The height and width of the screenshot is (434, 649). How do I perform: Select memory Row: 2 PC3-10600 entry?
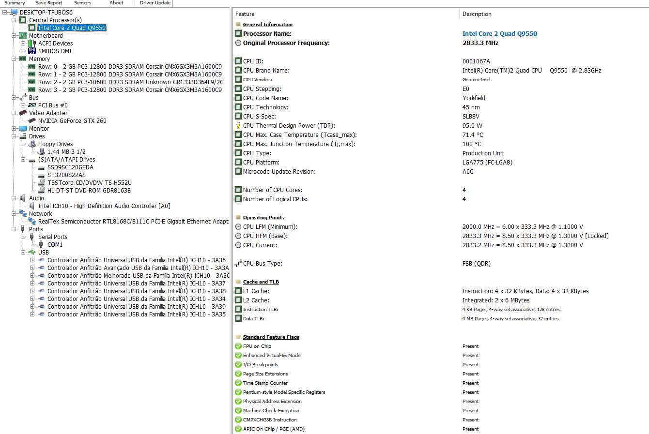[x=131, y=82]
